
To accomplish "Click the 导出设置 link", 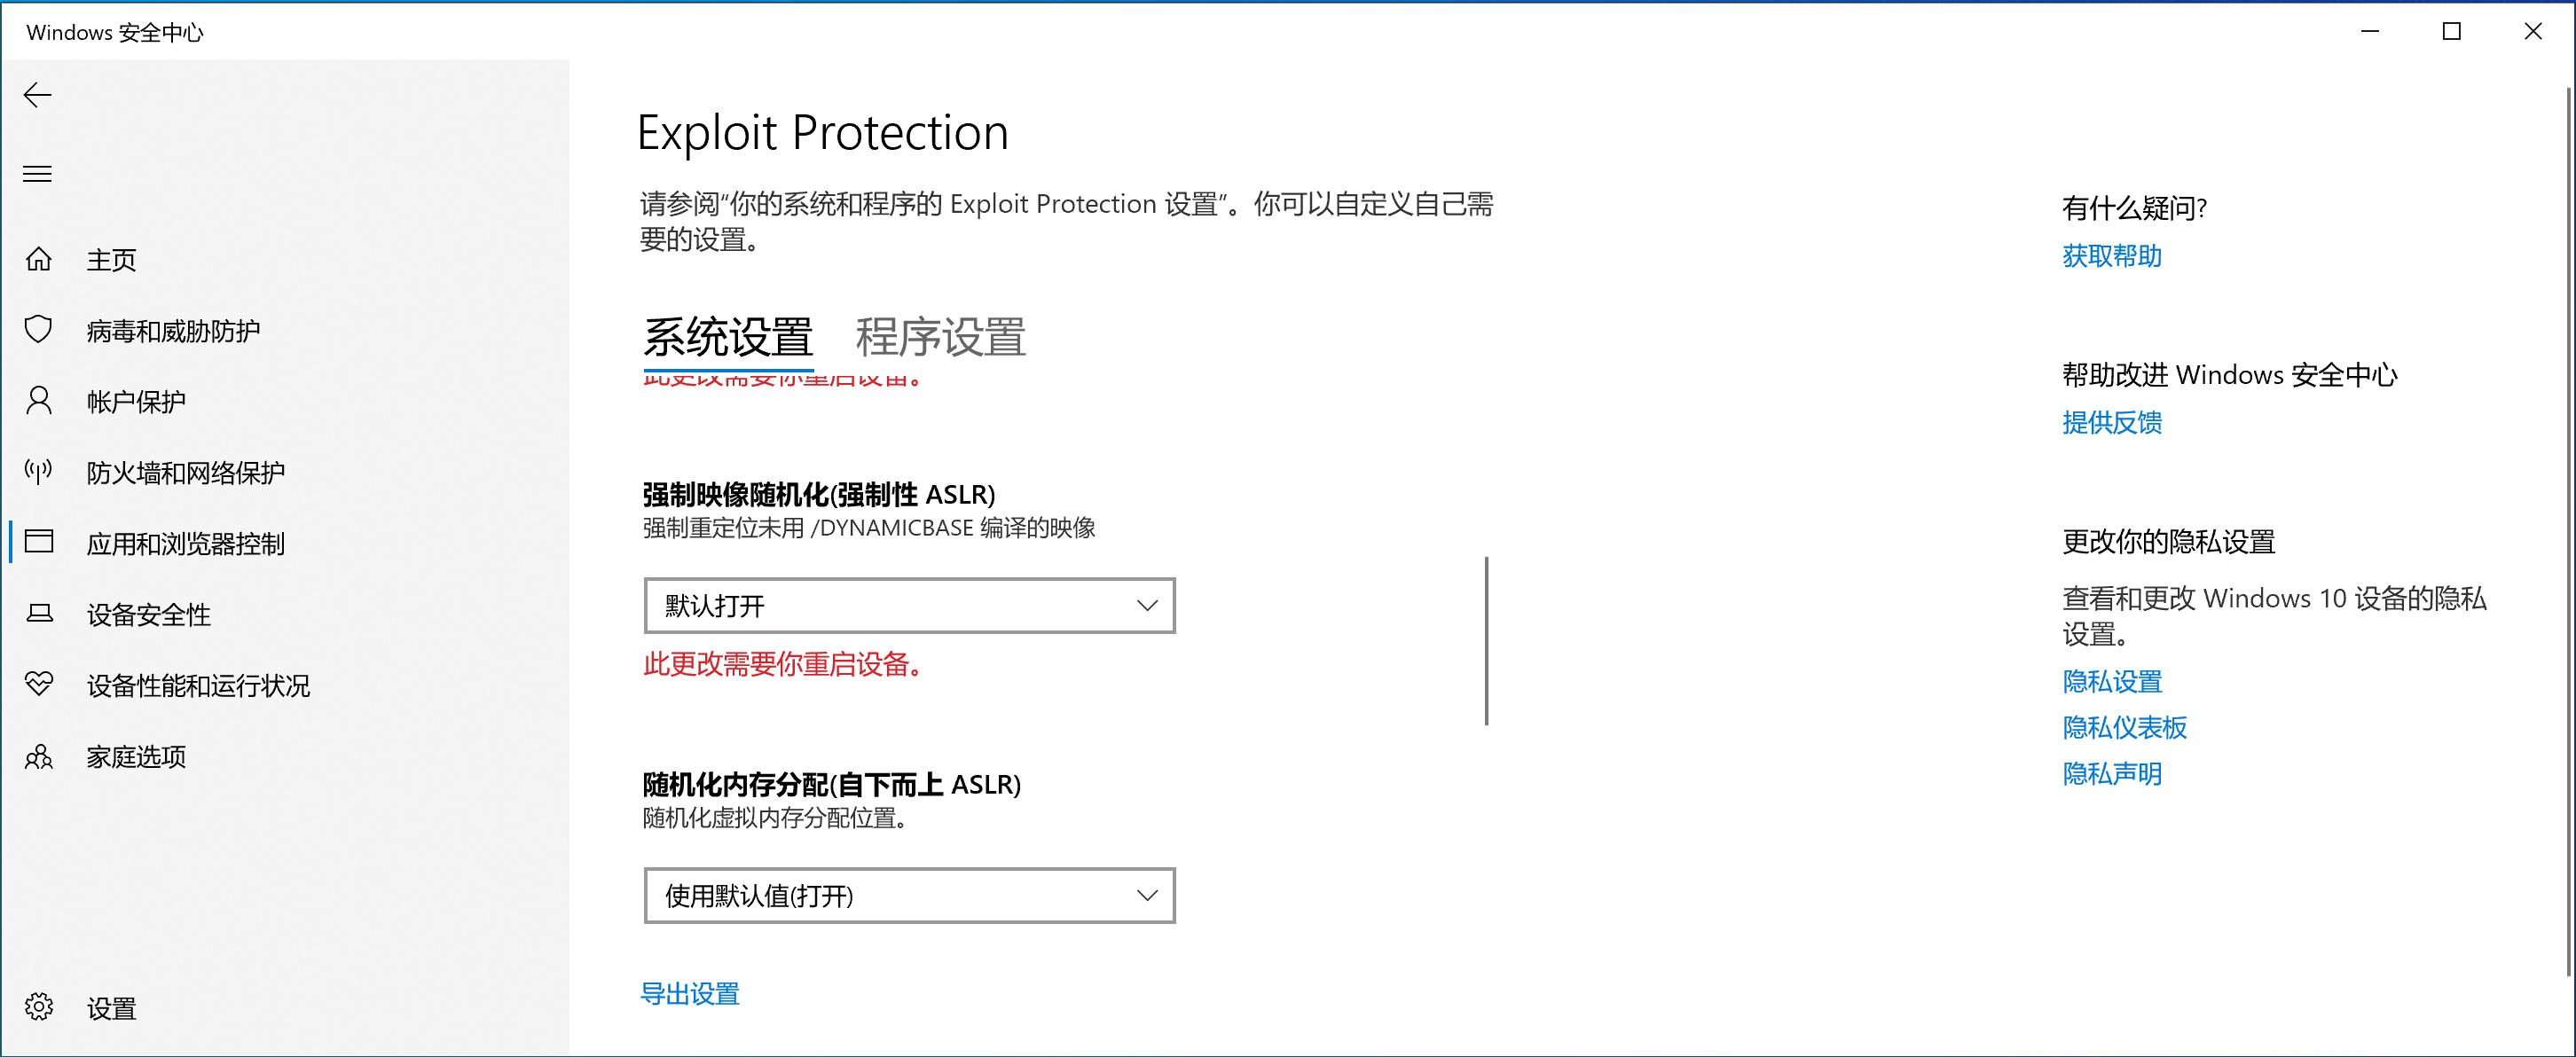I will coord(690,994).
